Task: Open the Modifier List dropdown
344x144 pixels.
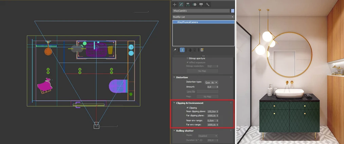Action: point(203,17)
